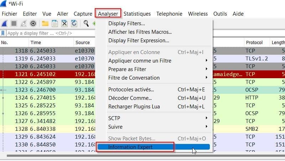Click the stop capture square icon
285x161 pixels.
[x=14, y=23]
